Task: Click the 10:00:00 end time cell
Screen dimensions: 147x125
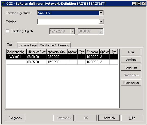Action: 93,57
